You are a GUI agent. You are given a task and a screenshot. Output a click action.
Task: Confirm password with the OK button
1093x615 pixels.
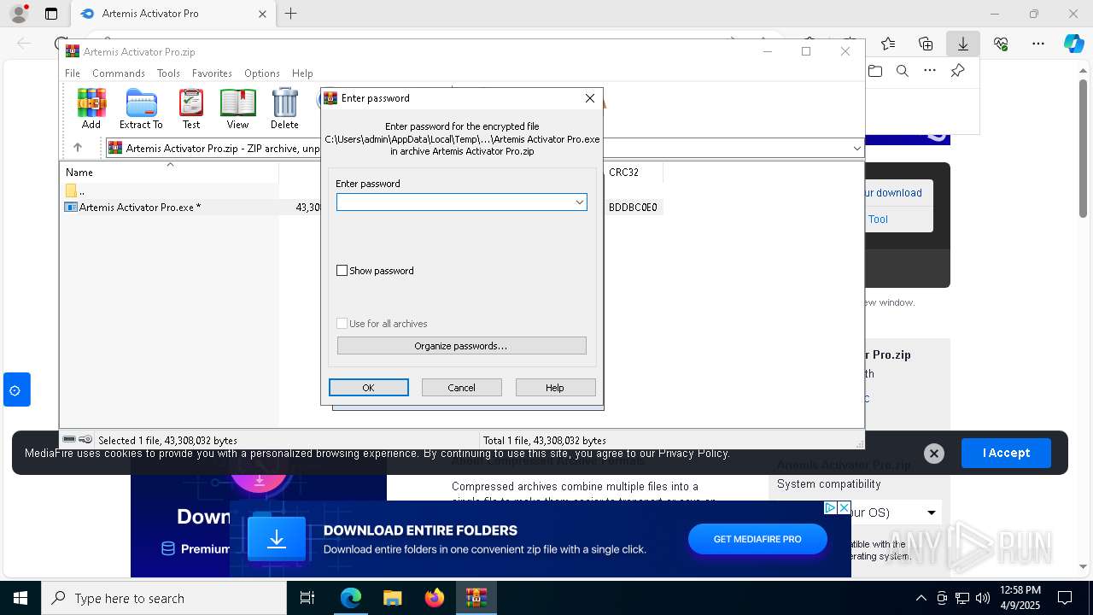pyautogui.click(x=369, y=388)
